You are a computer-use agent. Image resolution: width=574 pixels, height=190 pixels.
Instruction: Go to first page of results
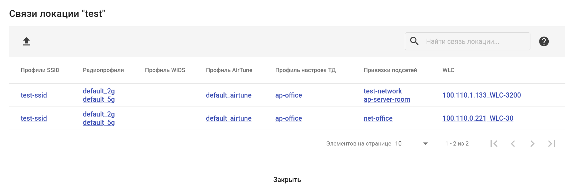[494, 143]
